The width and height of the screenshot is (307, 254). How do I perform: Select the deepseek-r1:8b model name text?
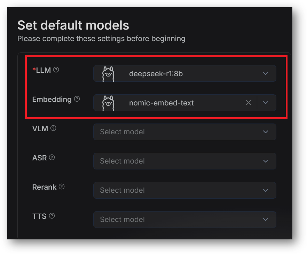(155, 73)
